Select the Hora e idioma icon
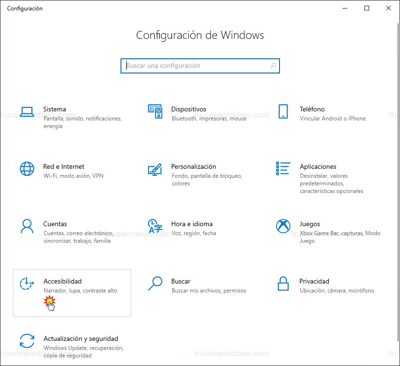Viewport: 400px width, 366px height. pos(155,226)
